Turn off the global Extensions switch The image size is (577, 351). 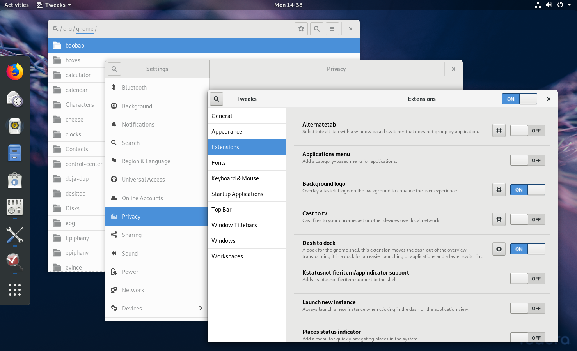520,99
